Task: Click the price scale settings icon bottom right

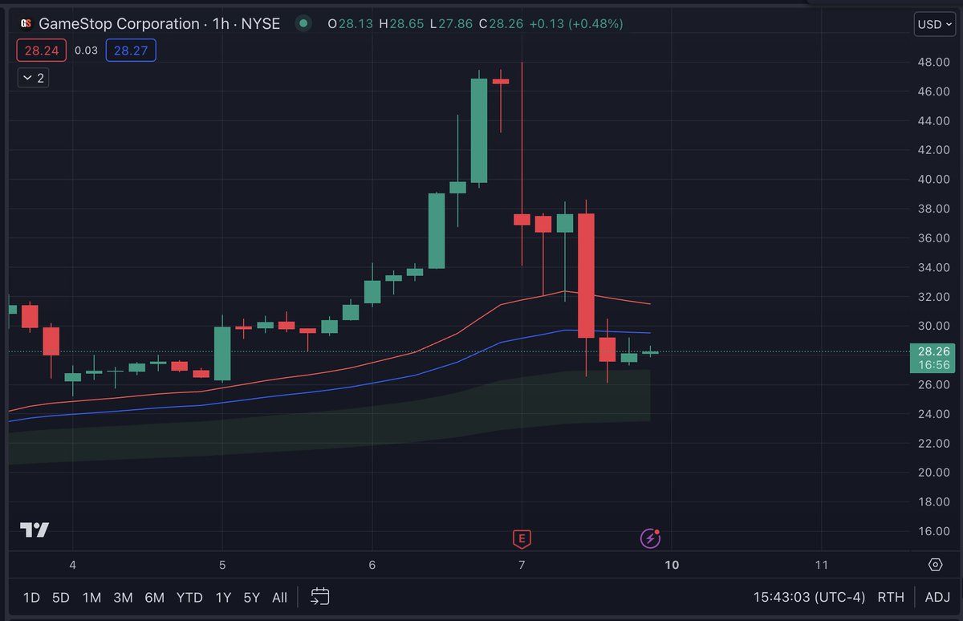Action: [936, 566]
